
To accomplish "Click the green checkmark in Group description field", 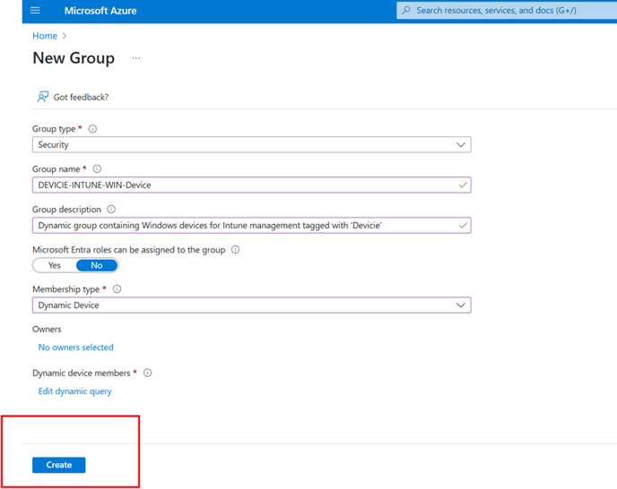I will [463, 225].
